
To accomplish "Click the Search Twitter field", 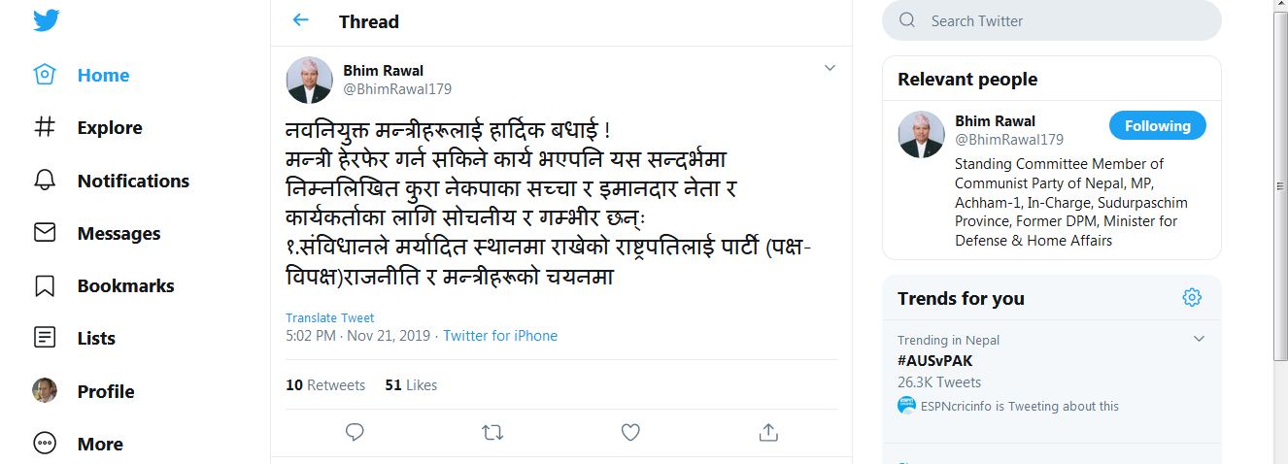I will (1059, 20).
